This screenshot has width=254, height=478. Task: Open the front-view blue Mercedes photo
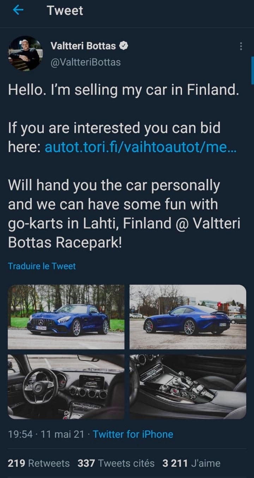click(x=66, y=317)
